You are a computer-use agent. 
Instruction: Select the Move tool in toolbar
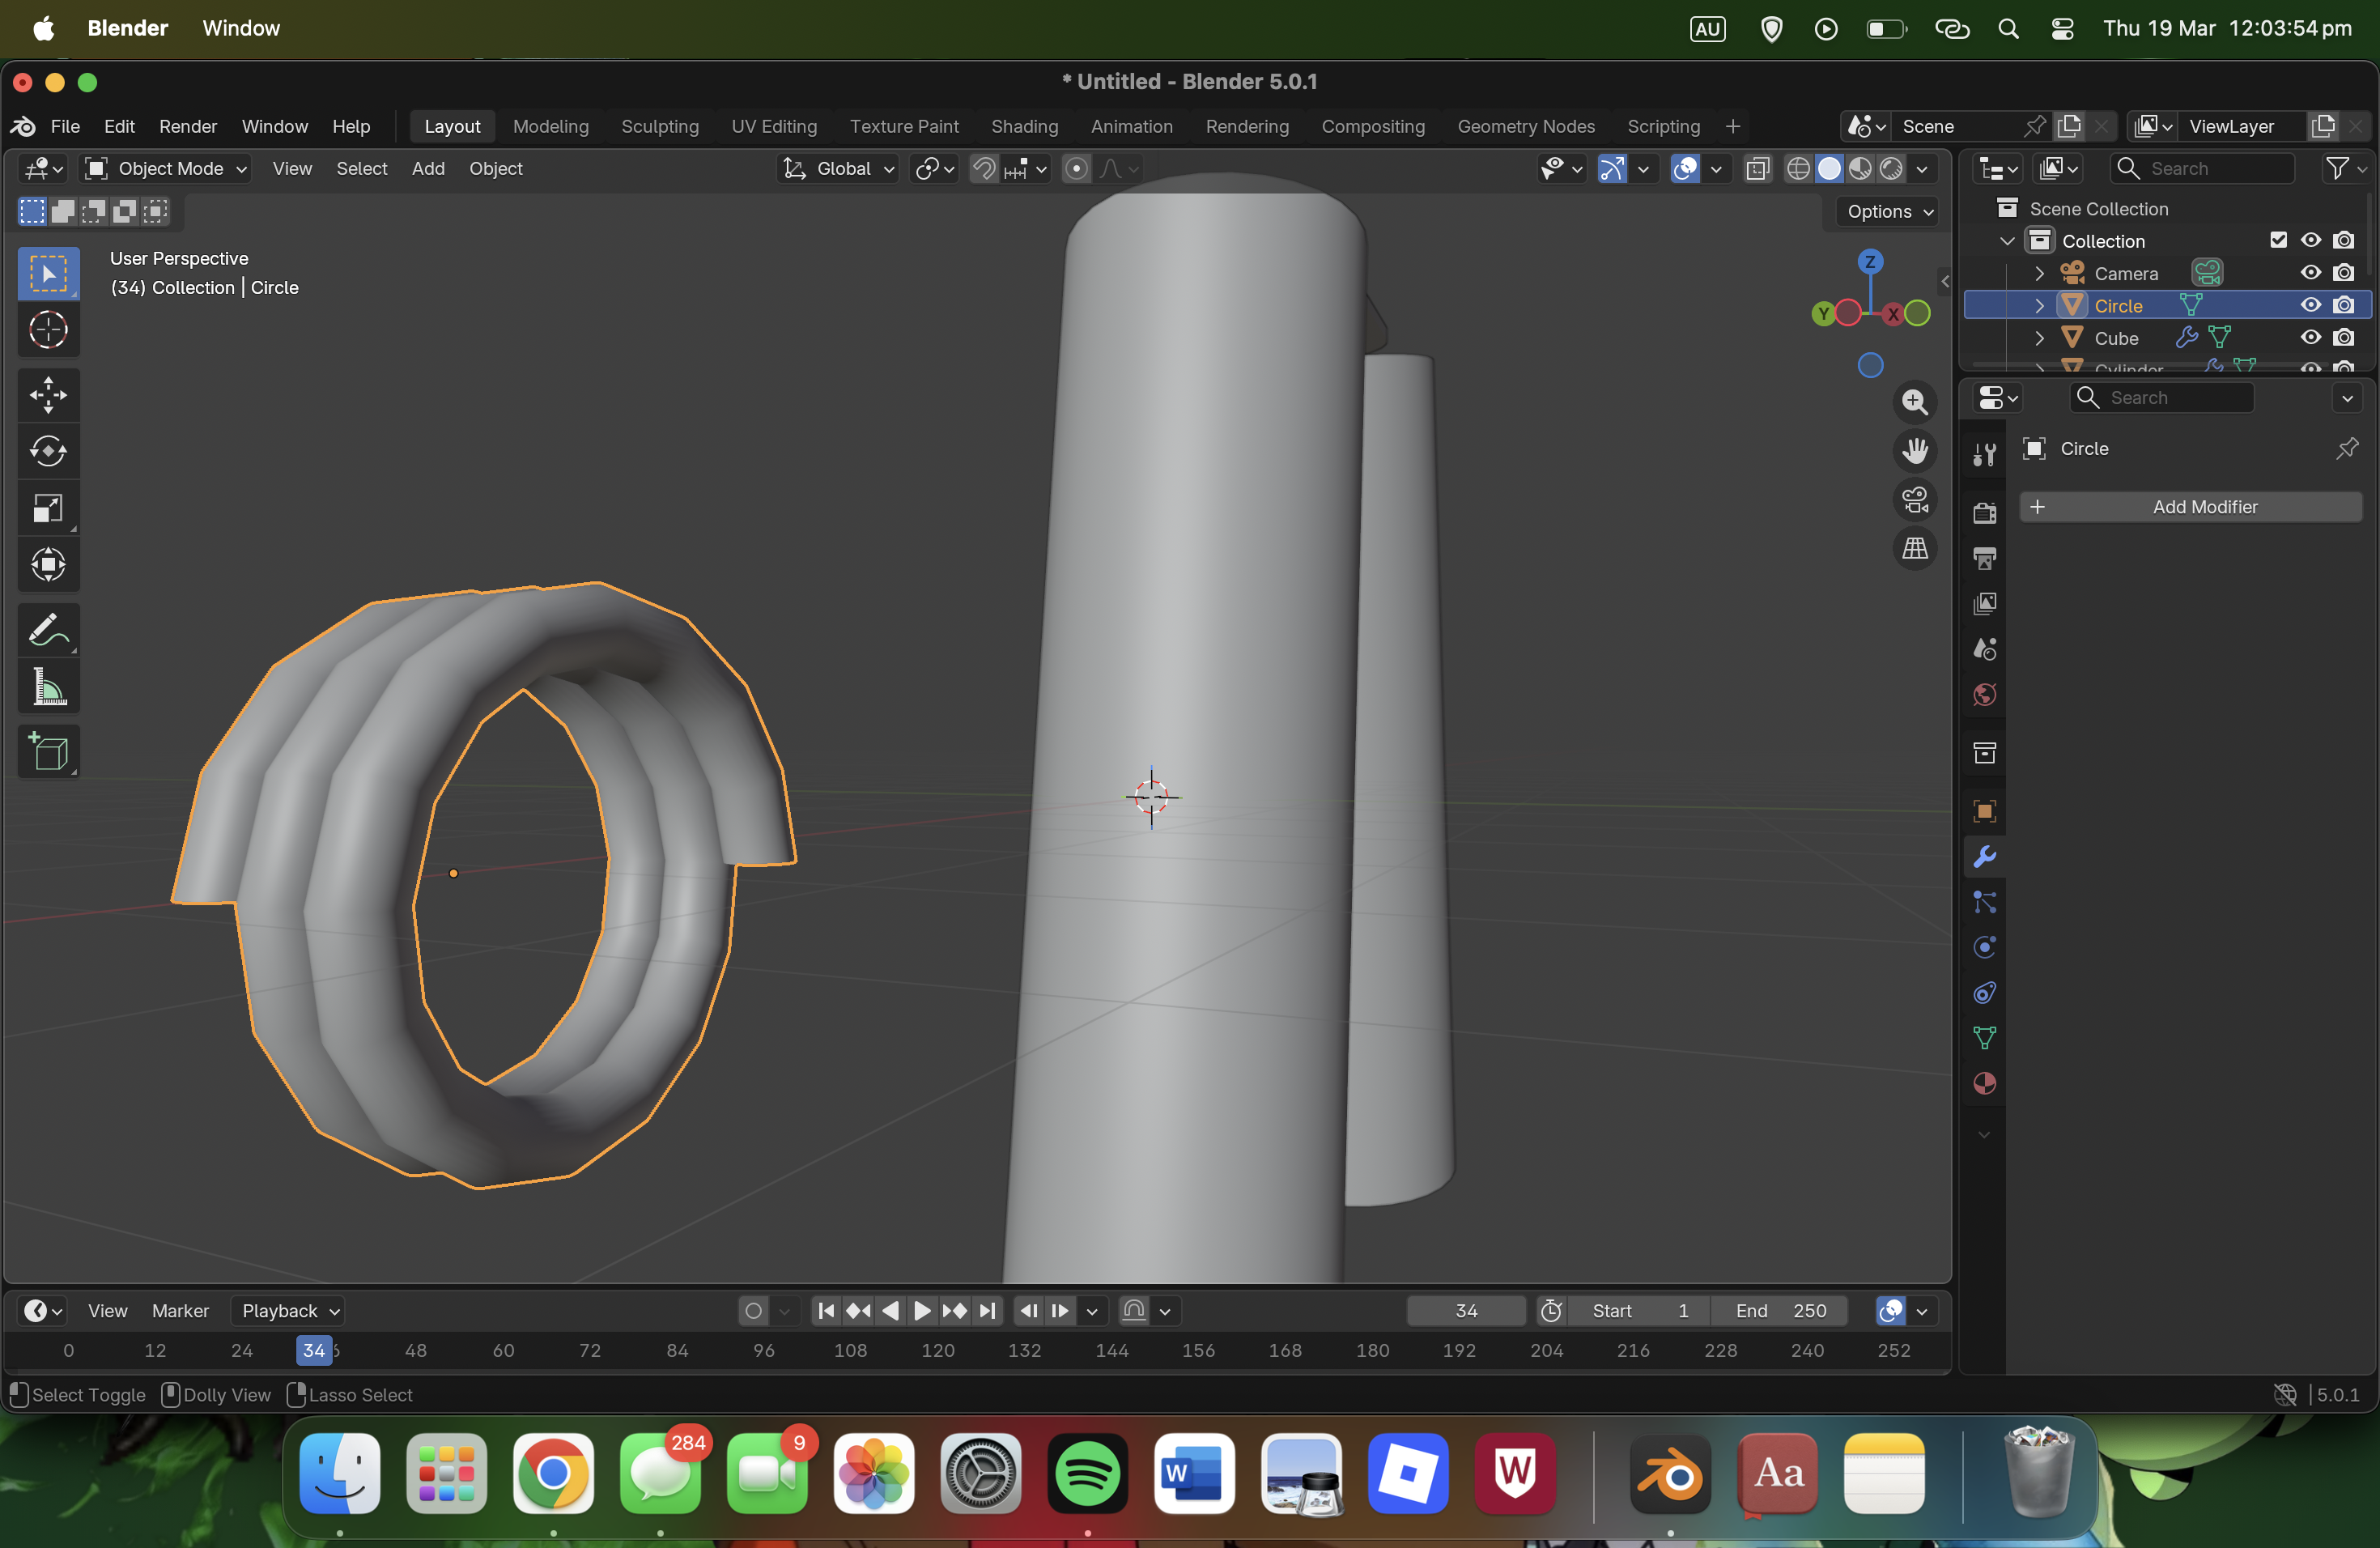pyautogui.click(x=48, y=395)
